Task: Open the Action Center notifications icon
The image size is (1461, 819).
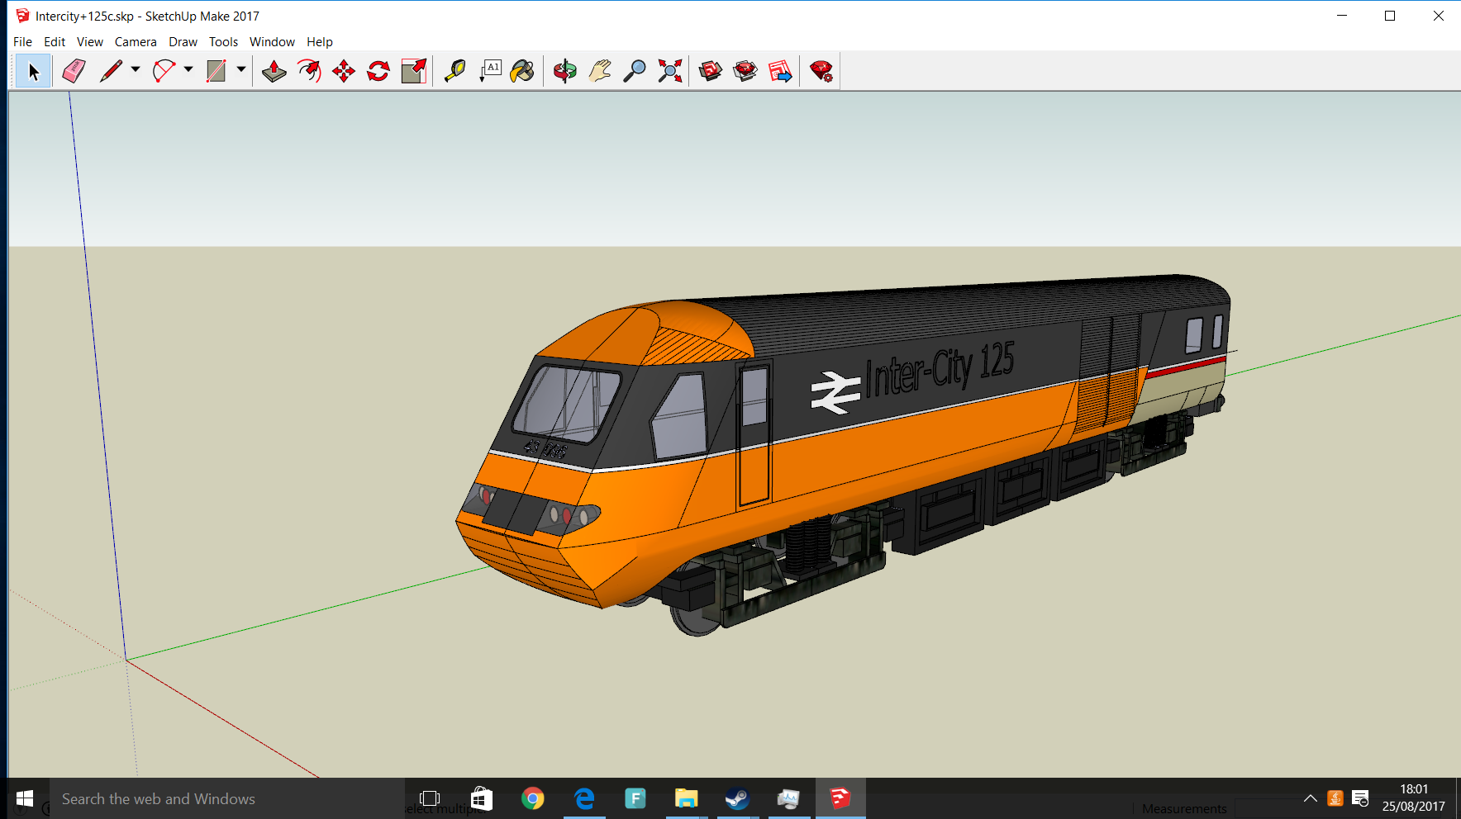Action: click(1360, 798)
